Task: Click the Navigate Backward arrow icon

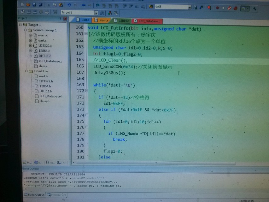Action: pyautogui.click(x=84, y=6)
